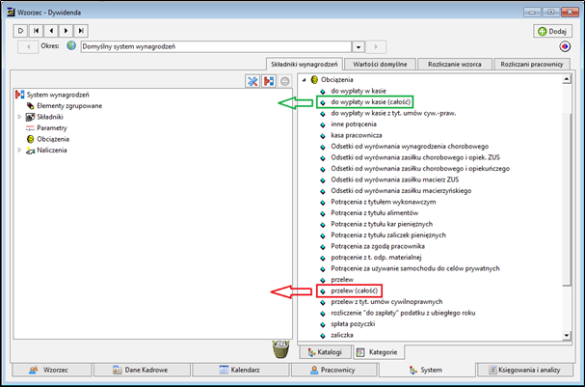Click the wrench tools icon above the tree
This screenshot has height=387, width=585.
253,81
